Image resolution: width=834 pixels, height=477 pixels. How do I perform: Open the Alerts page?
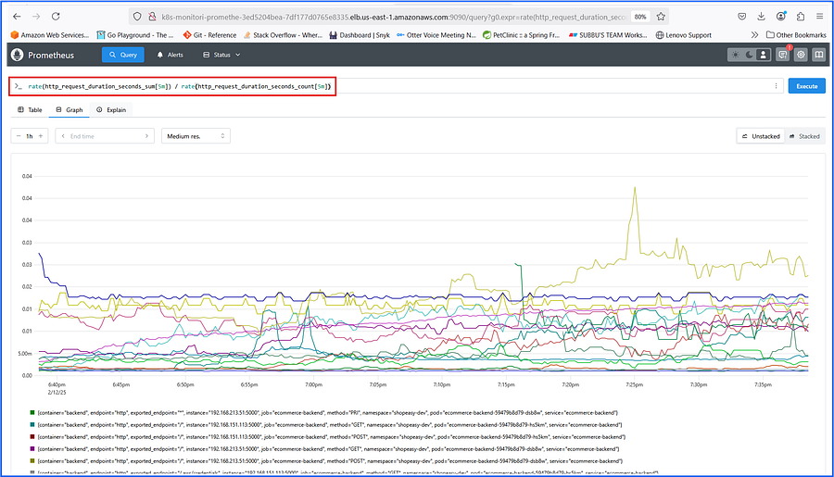pos(171,55)
